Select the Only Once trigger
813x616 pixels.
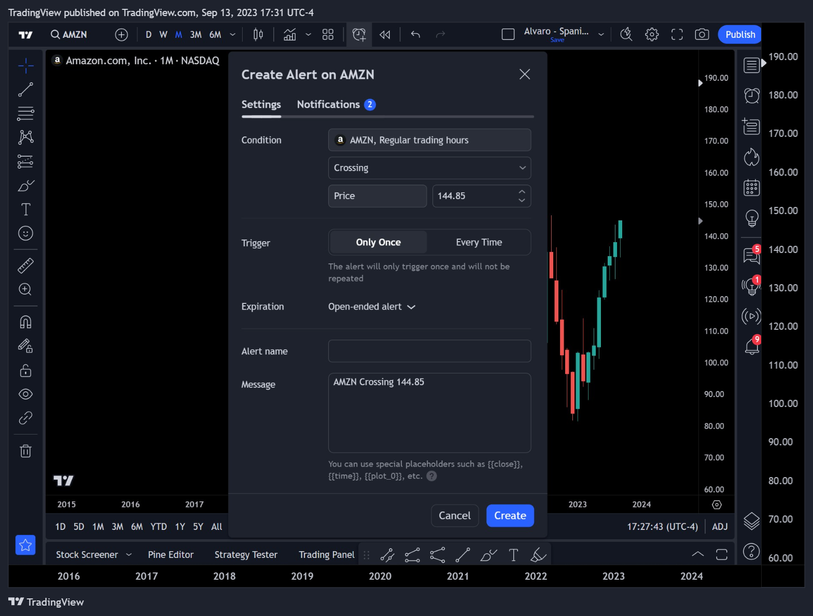point(379,242)
